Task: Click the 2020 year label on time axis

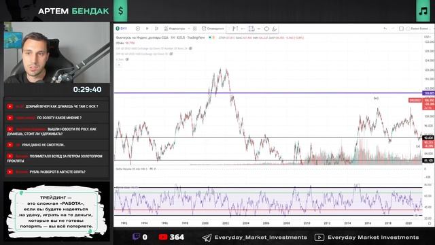Action: click(408, 223)
